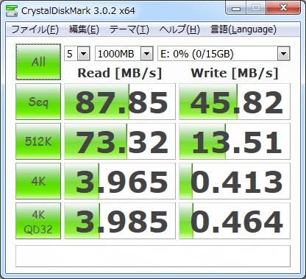Select the Seq read result 87.85
The height and width of the screenshot is (279, 306).
tap(120, 102)
